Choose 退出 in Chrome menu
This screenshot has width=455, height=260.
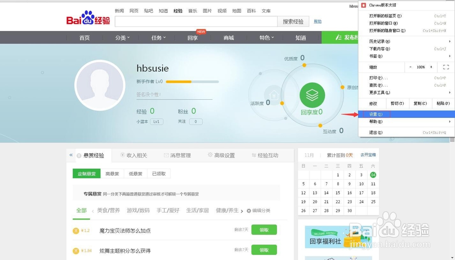(x=405, y=133)
